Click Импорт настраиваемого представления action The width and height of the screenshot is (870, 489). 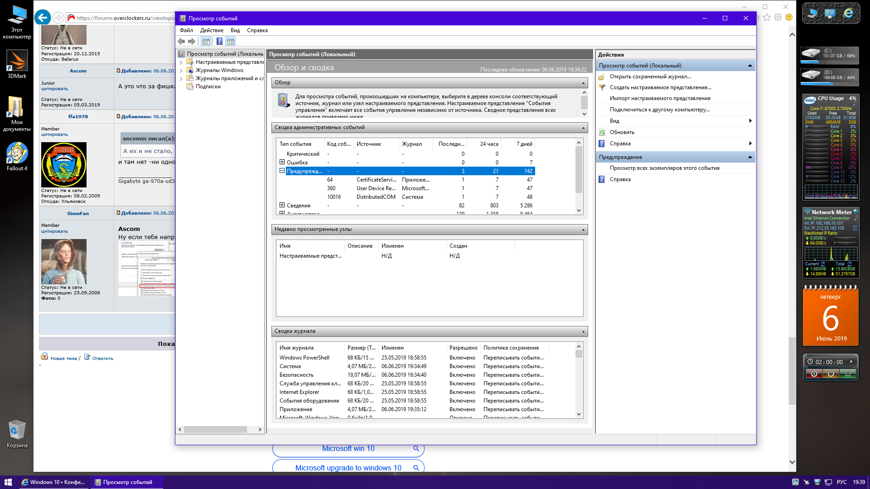[660, 98]
